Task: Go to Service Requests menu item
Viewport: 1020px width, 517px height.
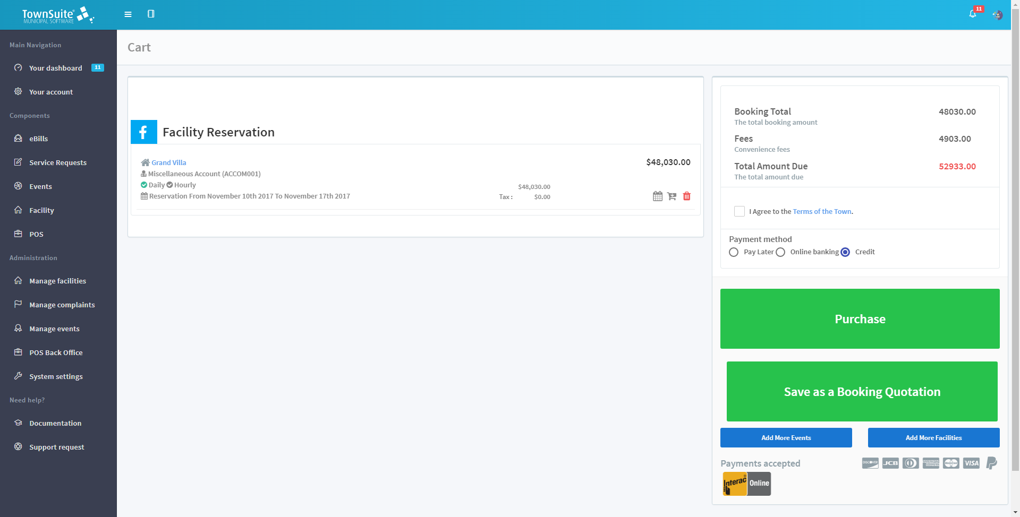Action: click(x=57, y=162)
